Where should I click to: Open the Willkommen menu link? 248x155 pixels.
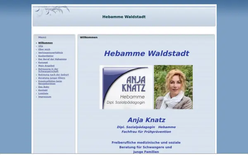coord(45,43)
